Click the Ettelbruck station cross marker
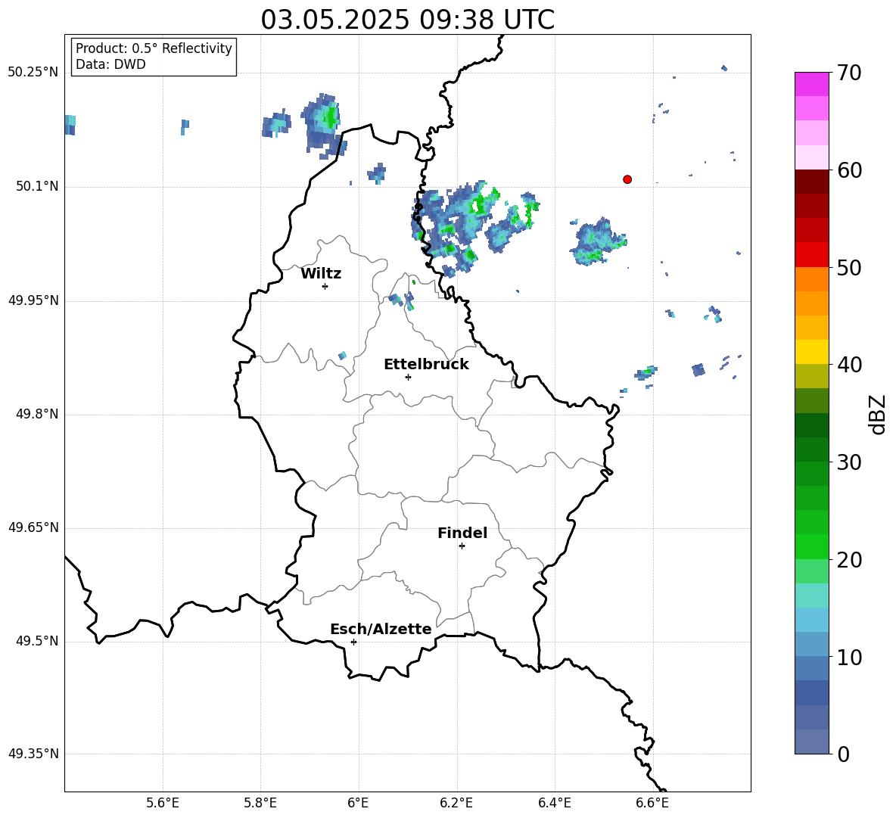The width and height of the screenshot is (896, 818). coord(408,377)
